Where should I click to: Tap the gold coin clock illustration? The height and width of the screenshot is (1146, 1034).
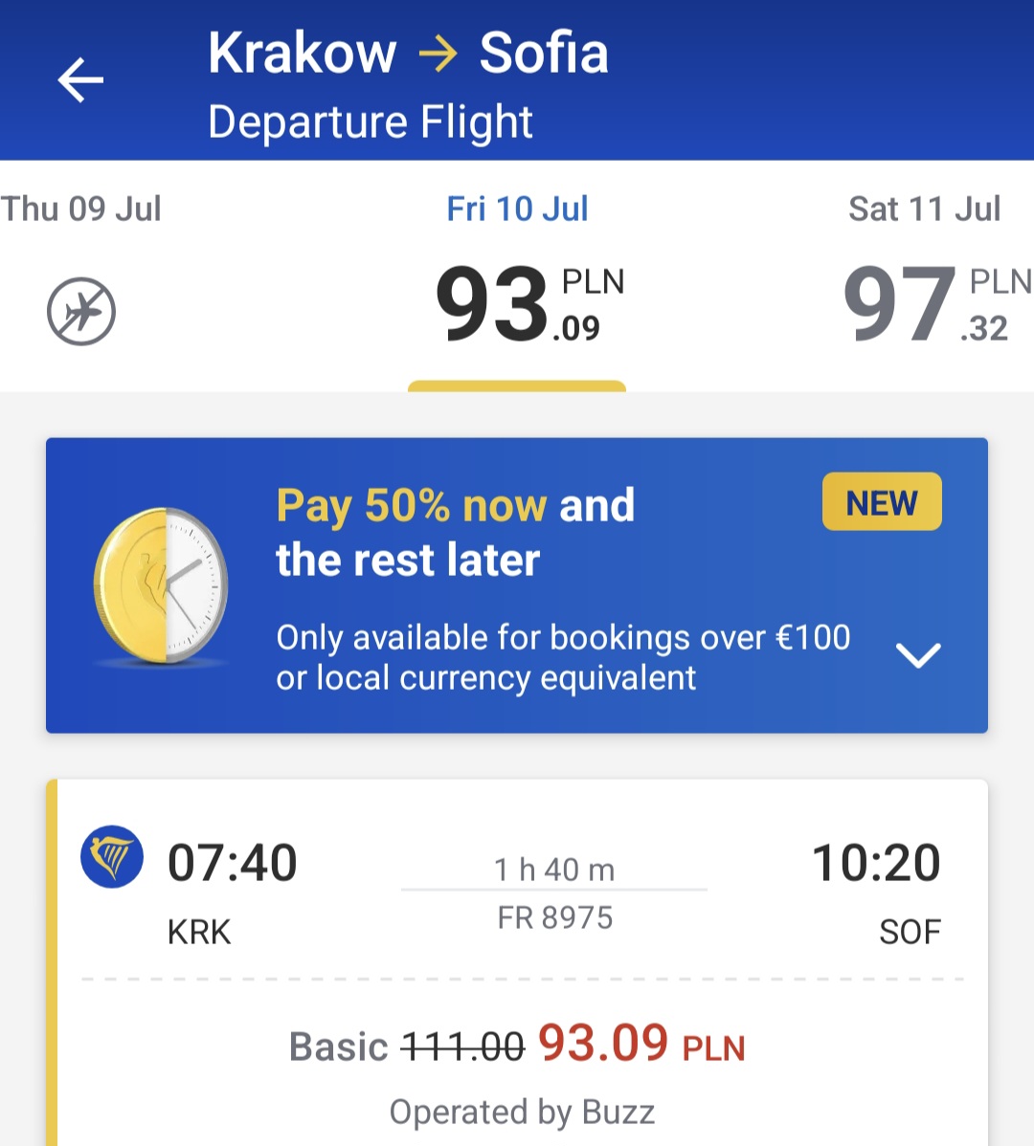click(x=161, y=586)
